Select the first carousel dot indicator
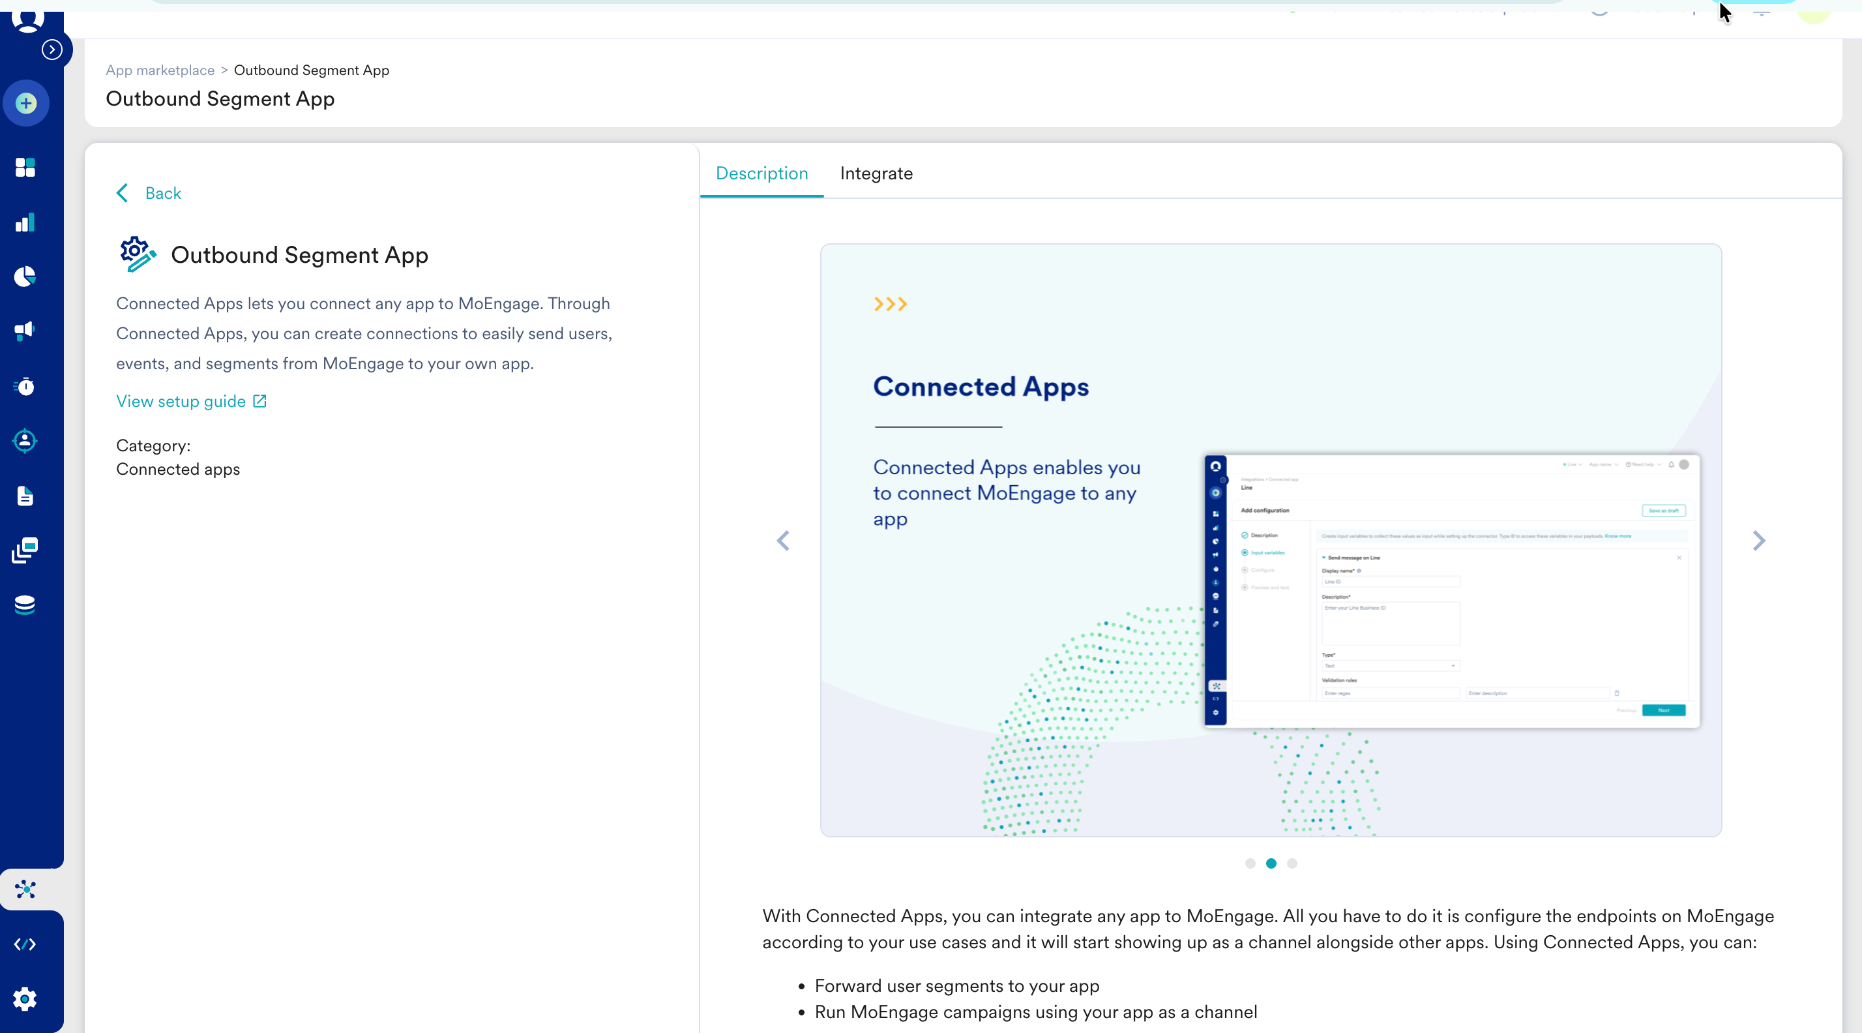 click(x=1250, y=863)
